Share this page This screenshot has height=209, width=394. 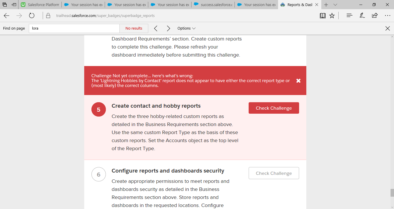pyautogui.click(x=375, y=16)
